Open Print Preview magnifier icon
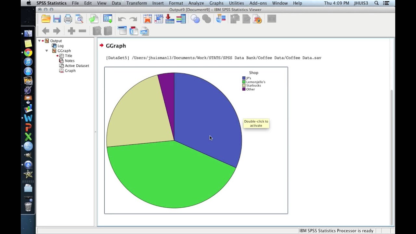The image size is (416, 234). tap(79, 19)
